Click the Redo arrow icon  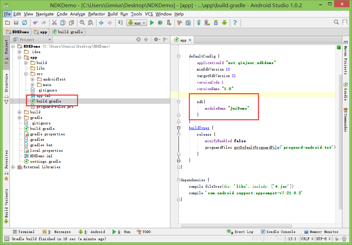point(43,23)
